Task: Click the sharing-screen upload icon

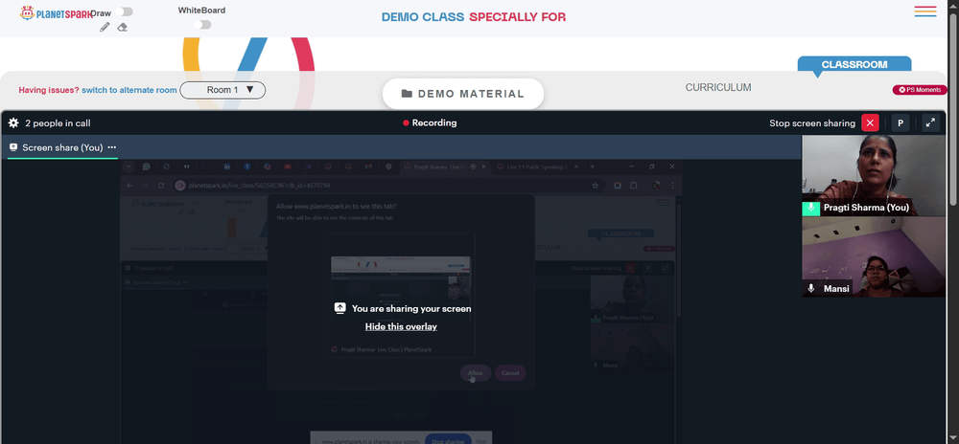Action: click(340, 309)
